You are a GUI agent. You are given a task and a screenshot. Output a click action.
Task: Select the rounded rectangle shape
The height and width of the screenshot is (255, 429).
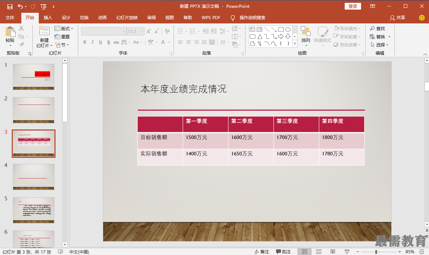tap(252, 36)
